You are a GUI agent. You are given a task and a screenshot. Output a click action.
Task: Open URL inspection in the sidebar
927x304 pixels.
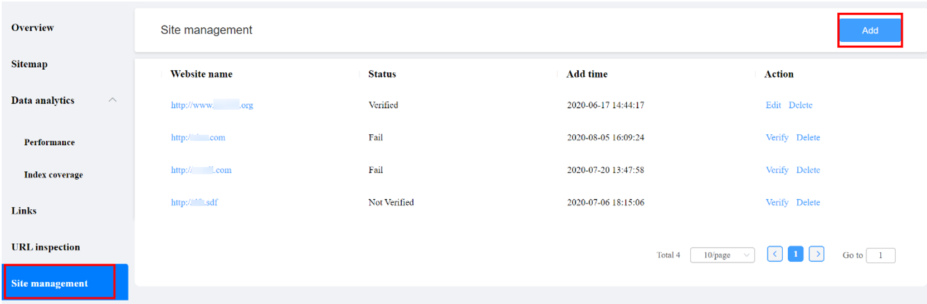coord(46,247)
